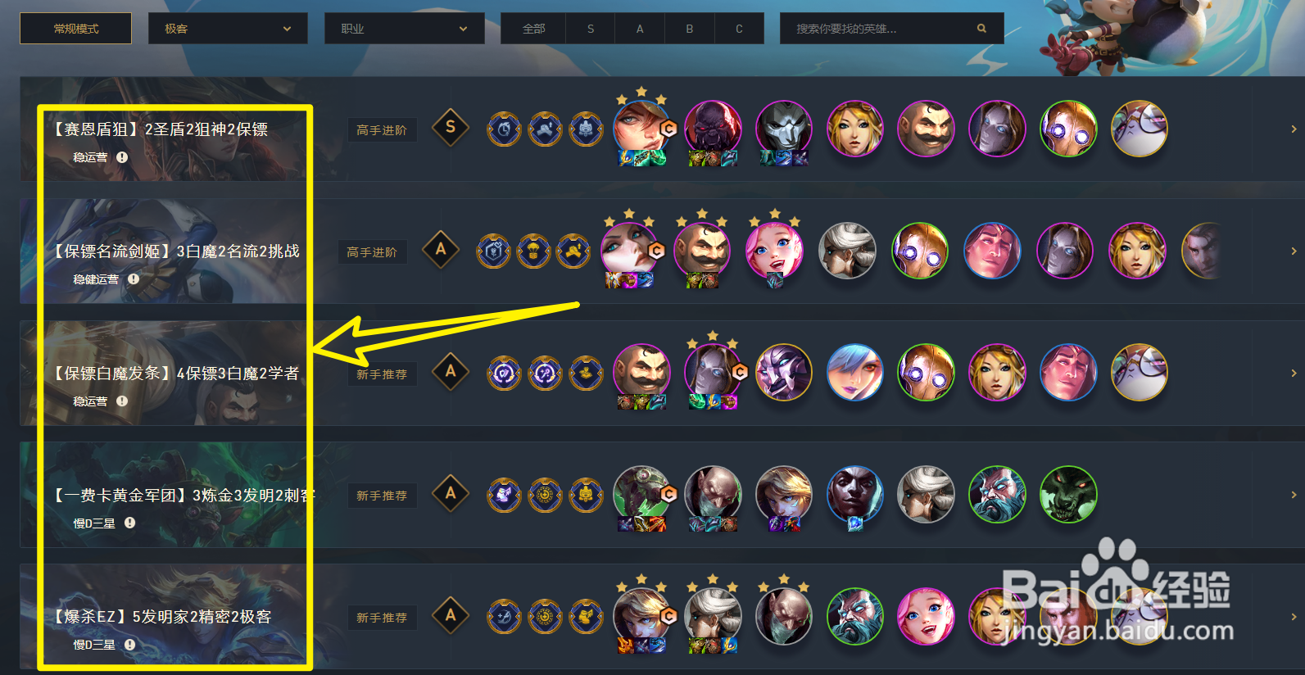Click 高手进阶 tag on 赛恩盾狙 row

382,129
